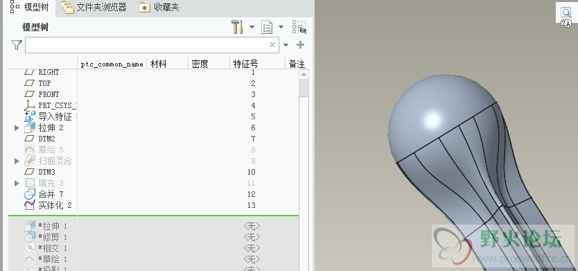578x271 pixels.
Task: Click feature number 10 cell
Action: (x=252, y=172)
